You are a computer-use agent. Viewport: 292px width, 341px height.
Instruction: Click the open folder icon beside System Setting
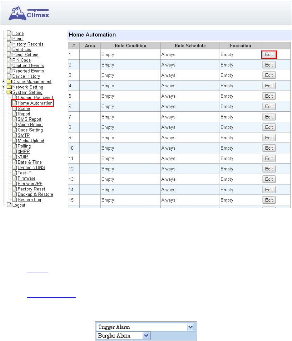9,92
